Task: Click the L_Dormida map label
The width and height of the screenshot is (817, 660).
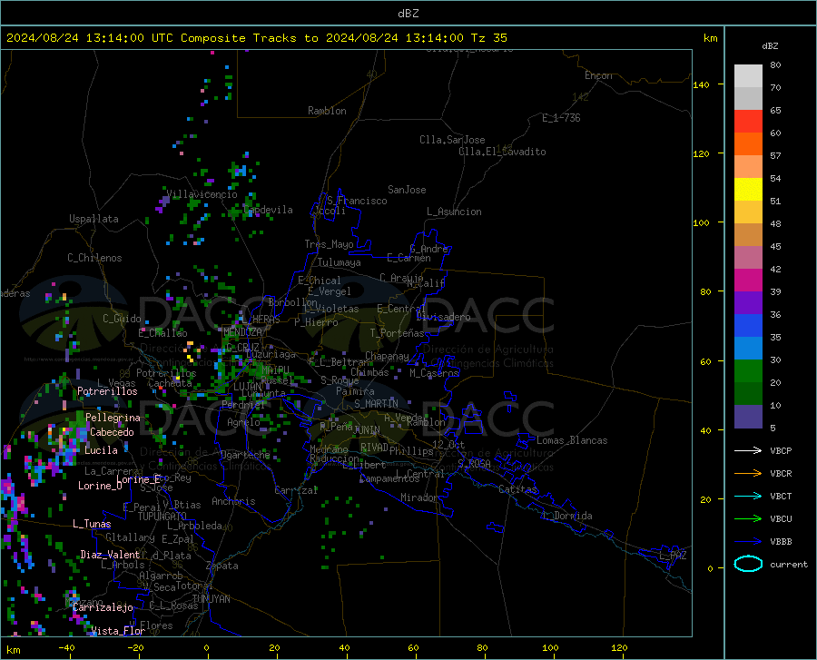Action: coord(566,516)
